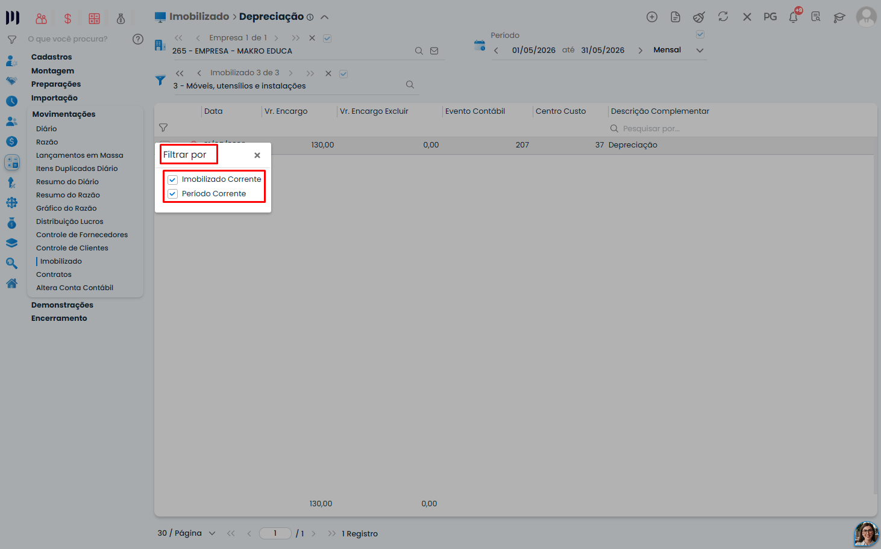Uncheck Imobilizado Corrente filter
The width and height of the screenshot is (881, 549).
[173, 179]
